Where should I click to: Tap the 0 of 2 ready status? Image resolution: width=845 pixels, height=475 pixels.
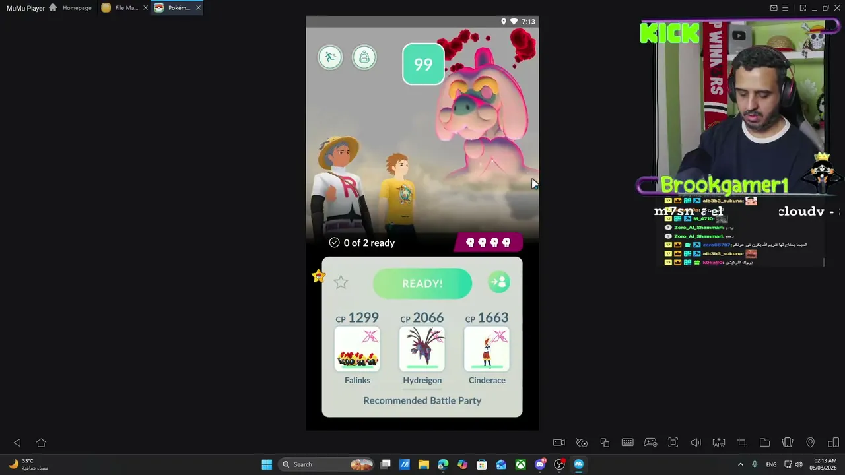coord(362,243)
